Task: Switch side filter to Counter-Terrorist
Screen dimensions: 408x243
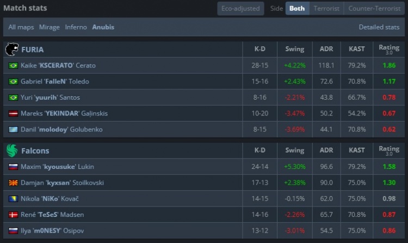Action: (374, 9)
